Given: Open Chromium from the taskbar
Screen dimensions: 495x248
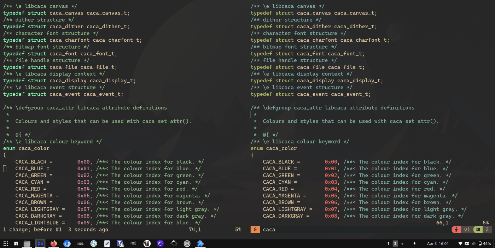Looking at the screenshot, I should tap(67, 243).
